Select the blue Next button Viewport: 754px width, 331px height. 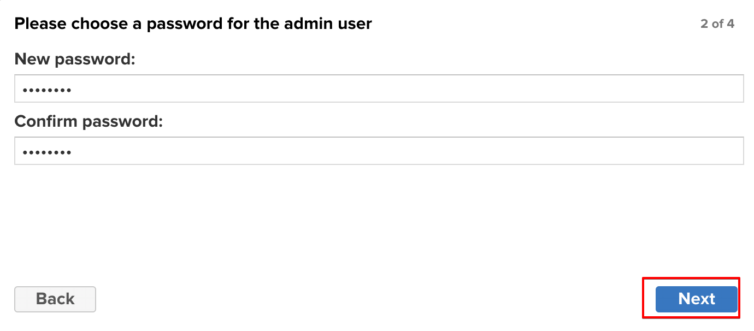pyautogui.click(x=696, y=299)
